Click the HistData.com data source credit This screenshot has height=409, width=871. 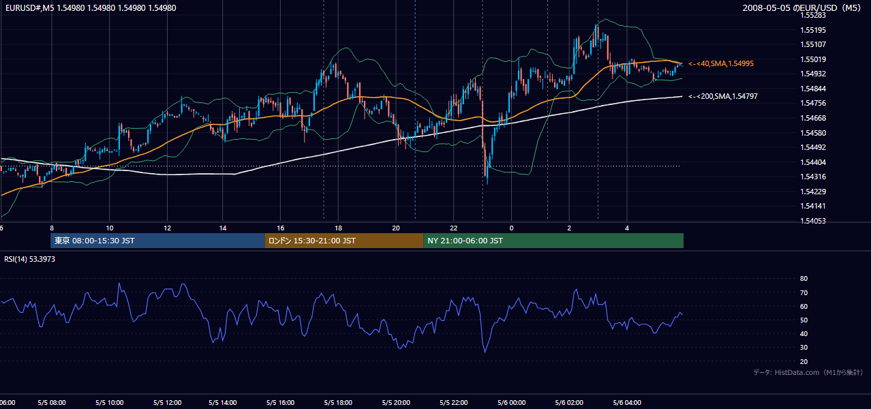coord(808,372)
